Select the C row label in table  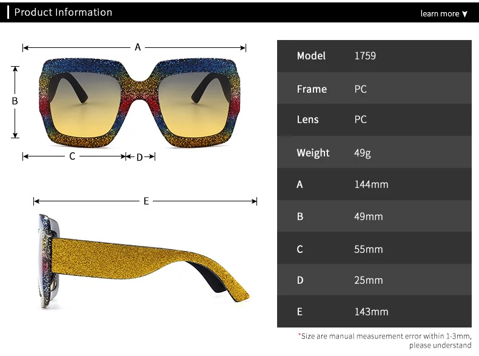[x=300, y=249]
